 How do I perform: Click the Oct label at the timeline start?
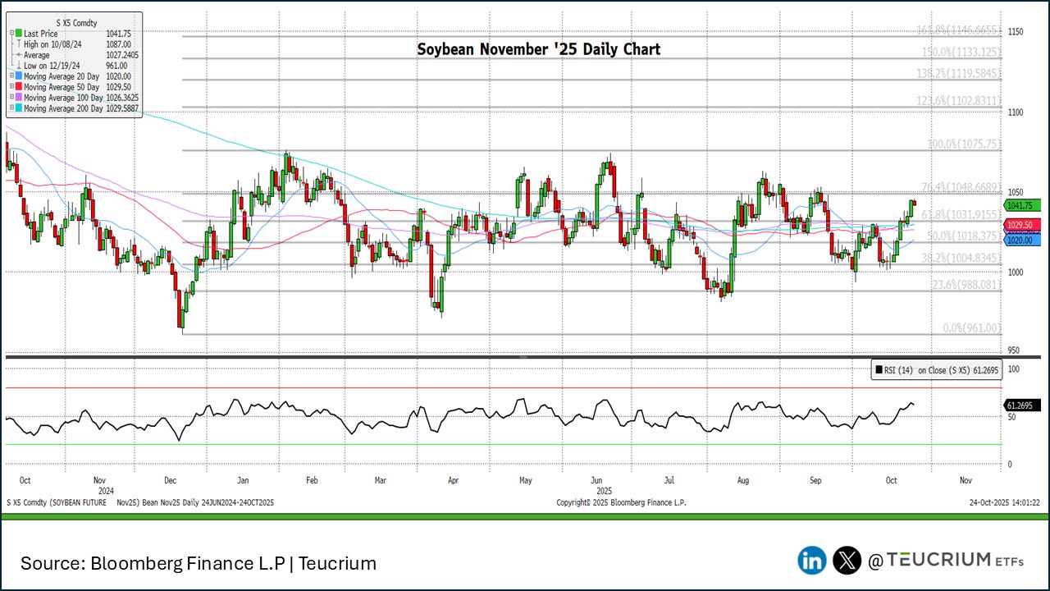pyautogui.click(x=25, y=480)
